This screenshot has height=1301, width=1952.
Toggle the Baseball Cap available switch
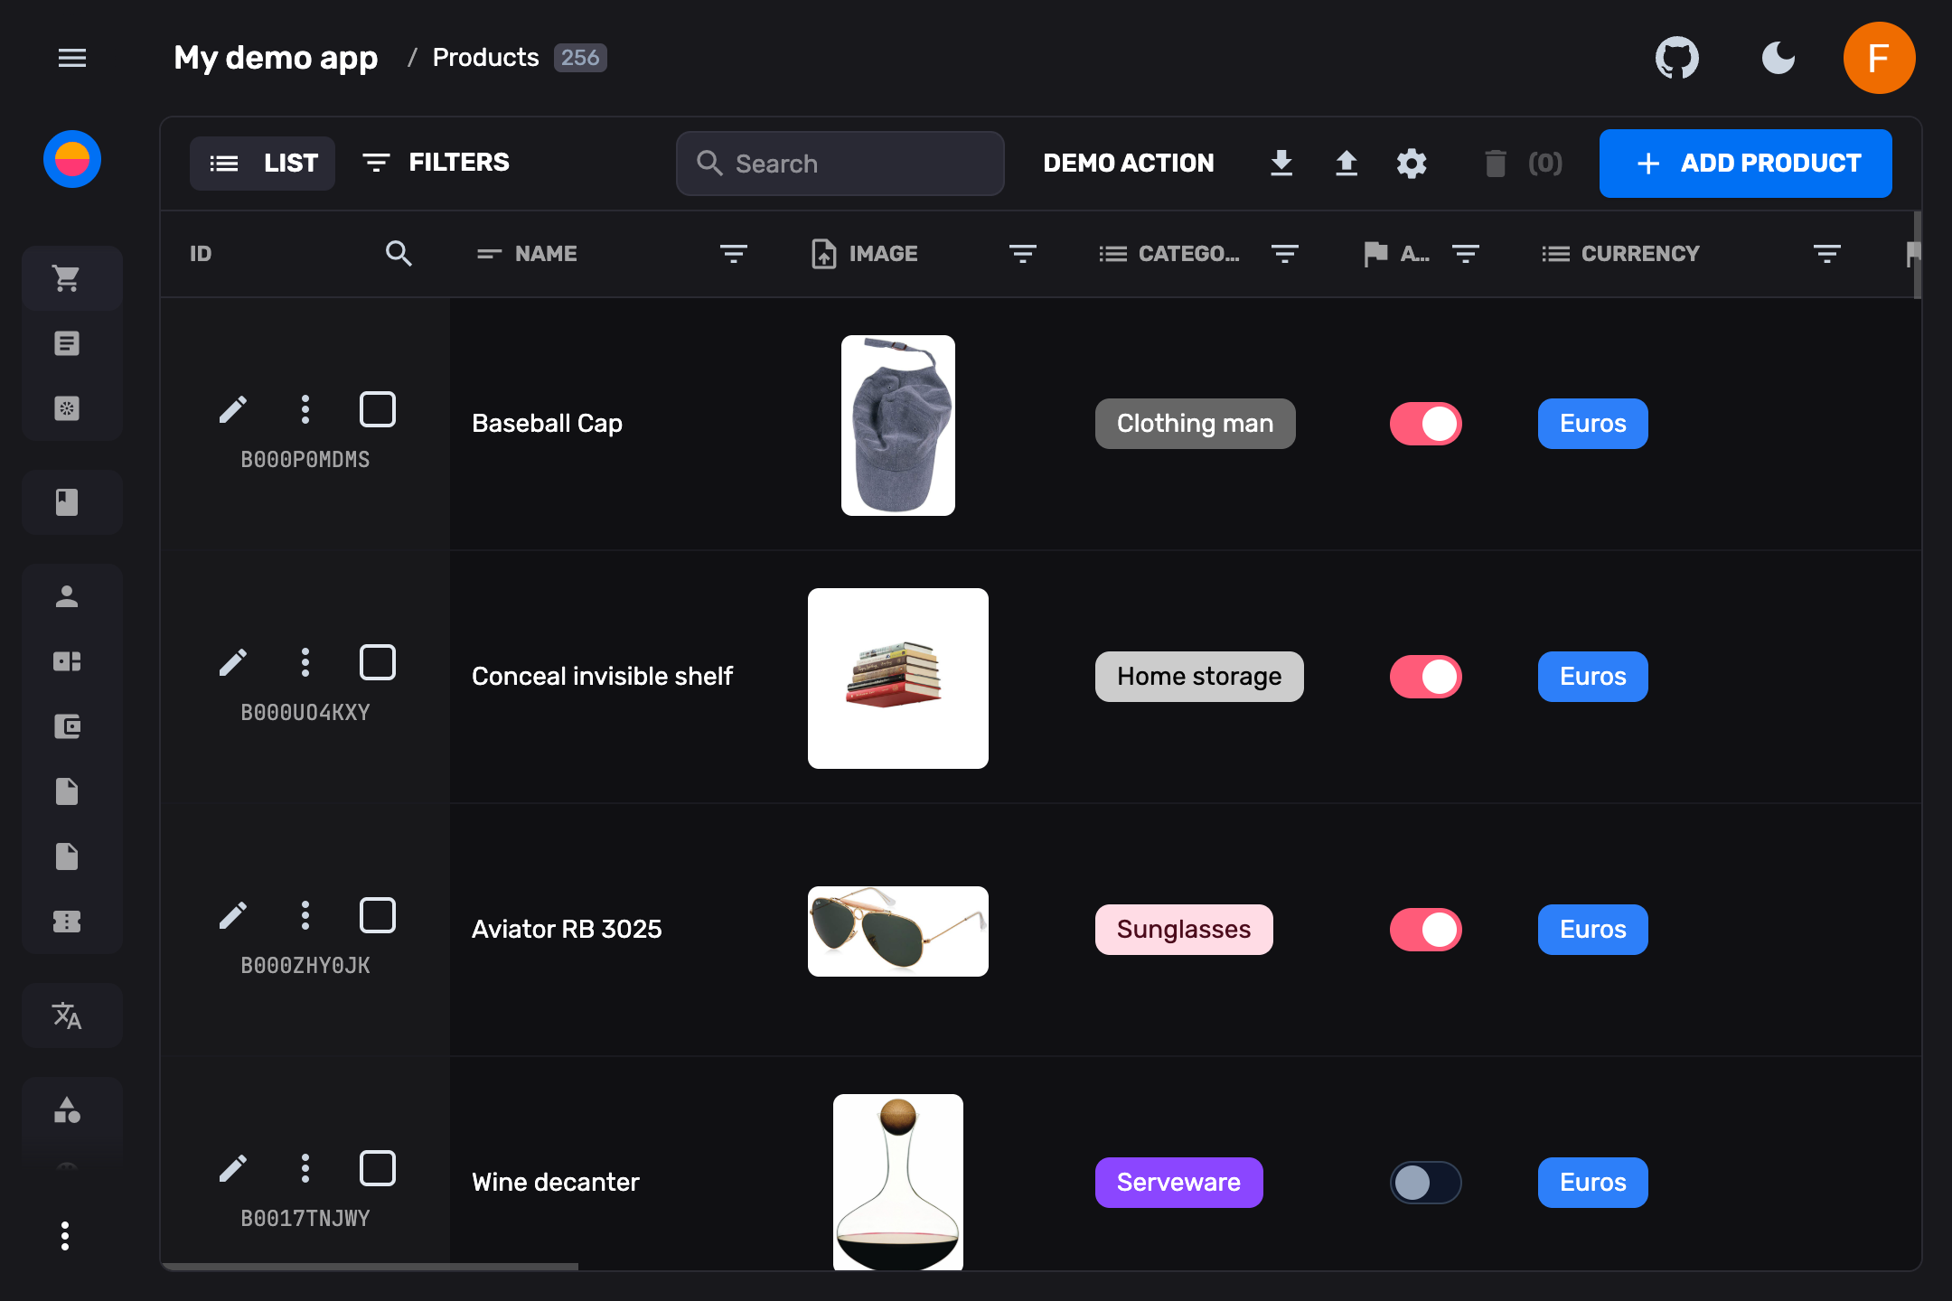[1425, 424]
